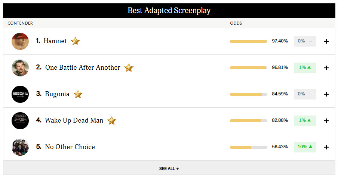The height and width of the screenshot is (177, 338).
Task: Open the No Other Choice title link
Action: tap(70, 147)
